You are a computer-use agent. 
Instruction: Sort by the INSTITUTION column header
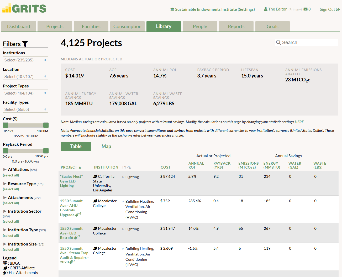click(x=106, y=167)
